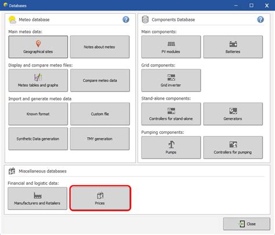
Task: Open Meteo tables and graphs
Action: pyautogui.click(x=38, y=80)
